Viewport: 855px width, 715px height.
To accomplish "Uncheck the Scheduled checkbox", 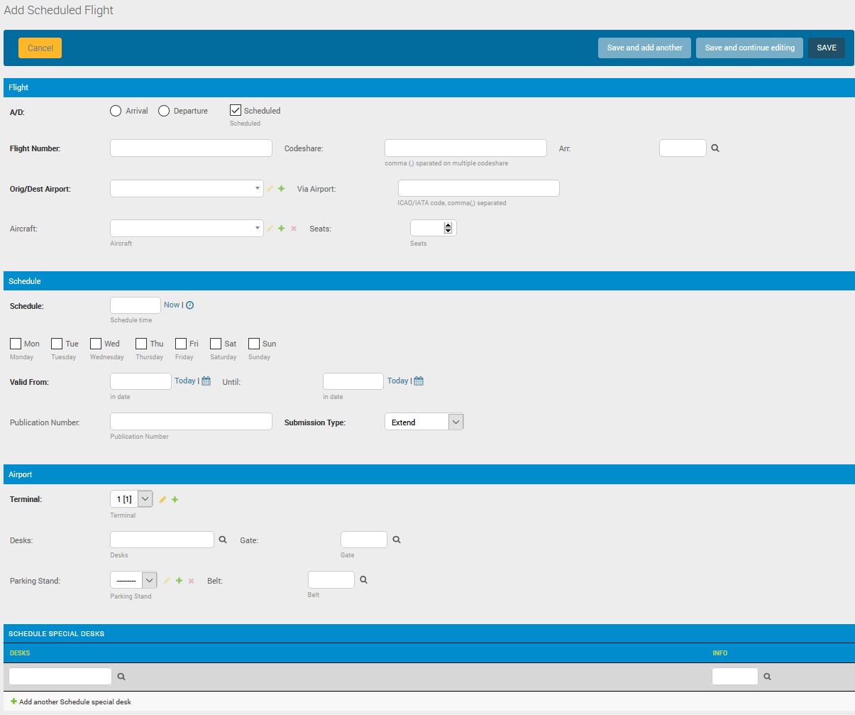I will point(236,110).
